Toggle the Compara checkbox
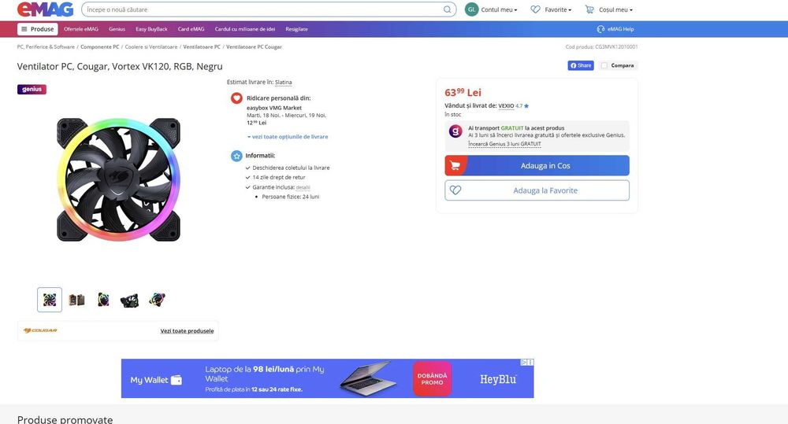The height and width of the screenshot is (424, 788). (x=604, y=65)
